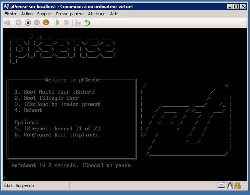Click the orange Save state icon

tap(46, 23)
